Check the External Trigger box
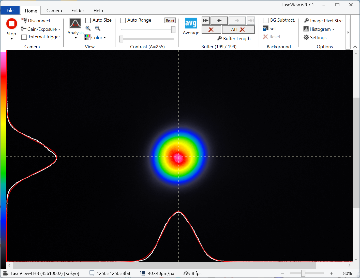Screen dimensions: 360x278 pos(24,37)
